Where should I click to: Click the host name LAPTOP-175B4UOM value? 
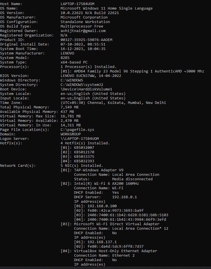(x=77, y=4)
